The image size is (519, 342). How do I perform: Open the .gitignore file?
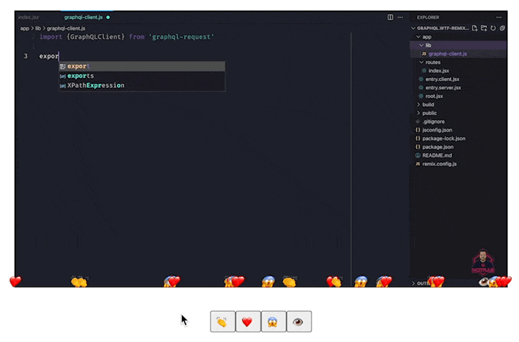458,121
